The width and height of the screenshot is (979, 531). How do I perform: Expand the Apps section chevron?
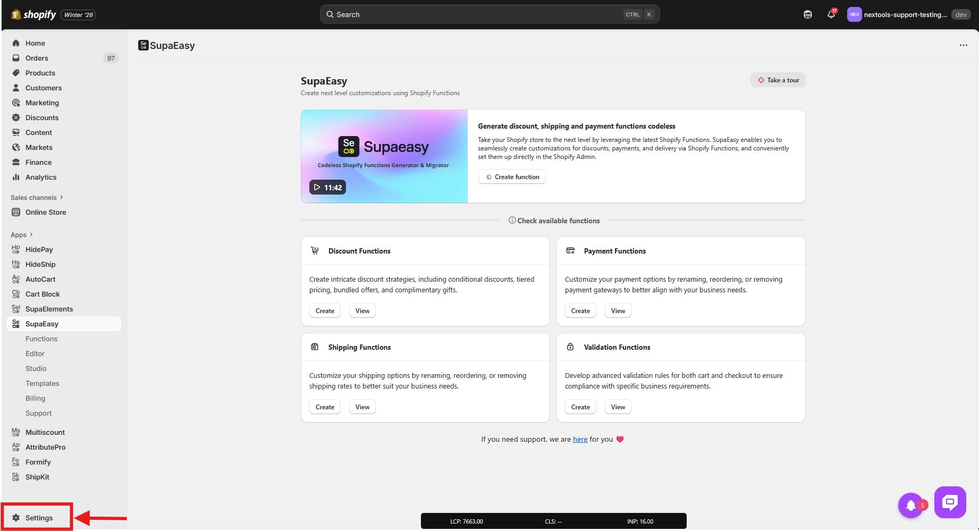[31, 234]
